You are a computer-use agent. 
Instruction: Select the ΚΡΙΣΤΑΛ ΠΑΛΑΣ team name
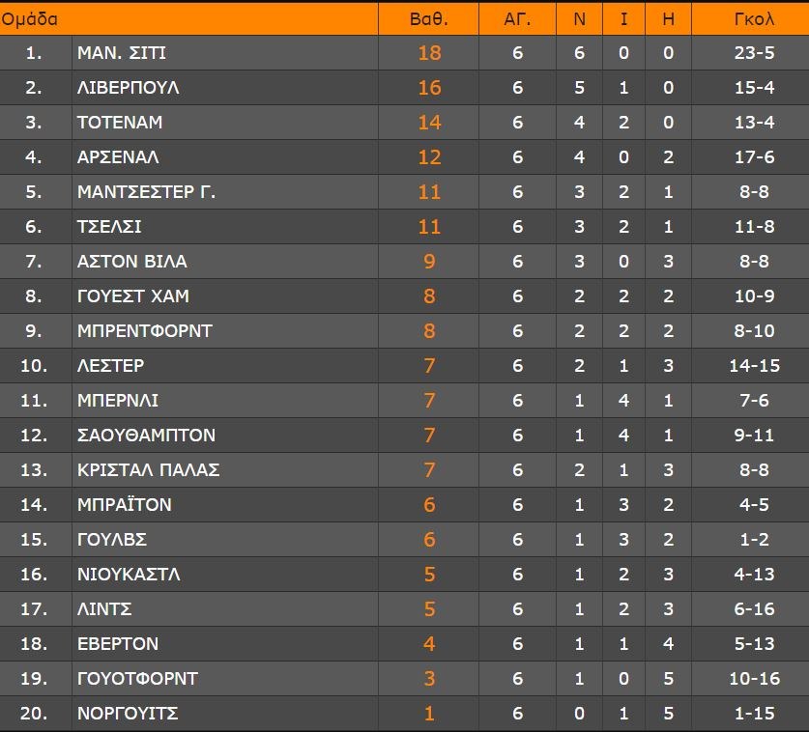click(149, 470)
